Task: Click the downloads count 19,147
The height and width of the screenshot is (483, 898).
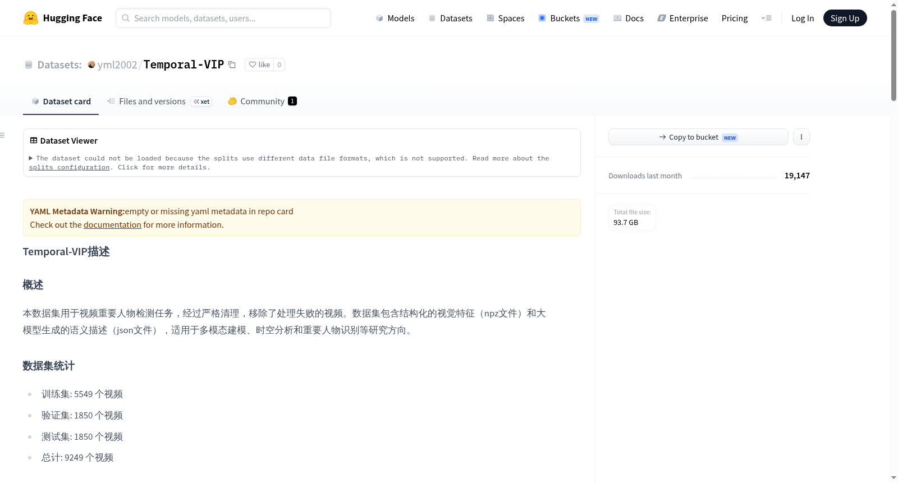Action: pyautogui.click(x=797, y=176)
